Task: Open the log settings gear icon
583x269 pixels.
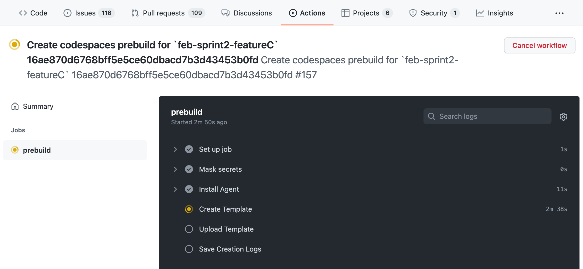Action: pos(563,117)
